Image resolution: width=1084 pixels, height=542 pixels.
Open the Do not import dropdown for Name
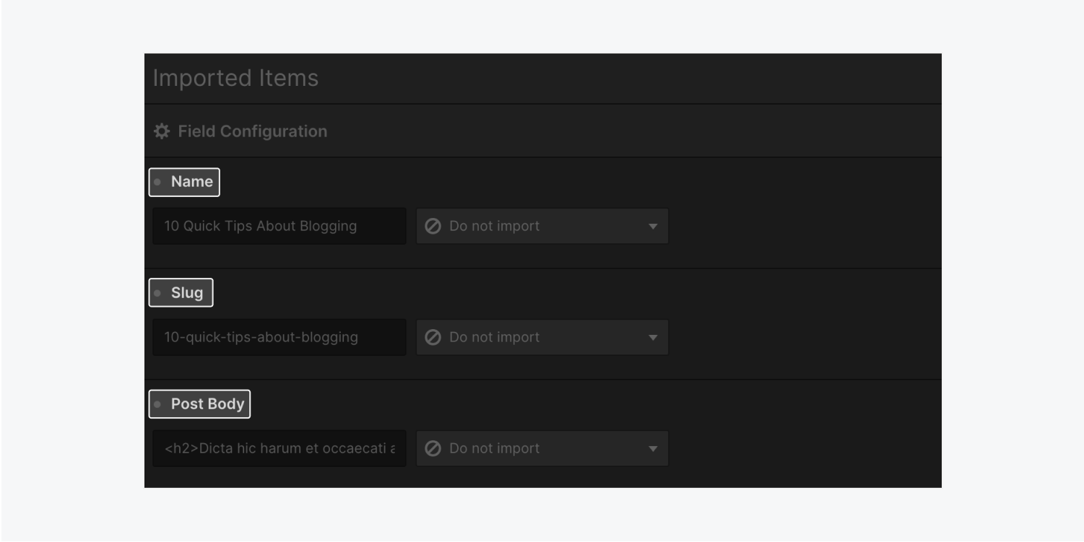pos(542,226)
